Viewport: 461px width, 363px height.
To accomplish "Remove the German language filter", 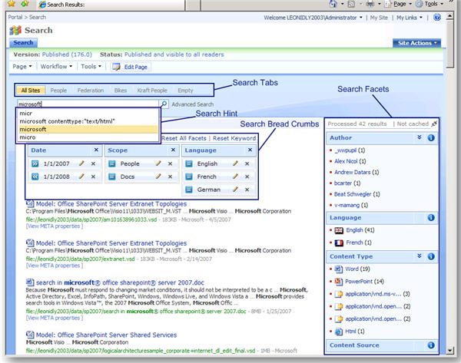I will click(x=245, y=190).
